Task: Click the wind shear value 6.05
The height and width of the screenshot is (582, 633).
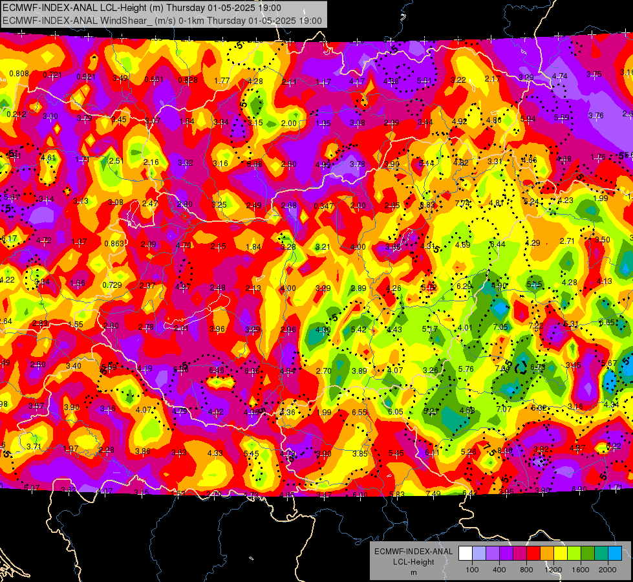Action: [x=396, y=411]
